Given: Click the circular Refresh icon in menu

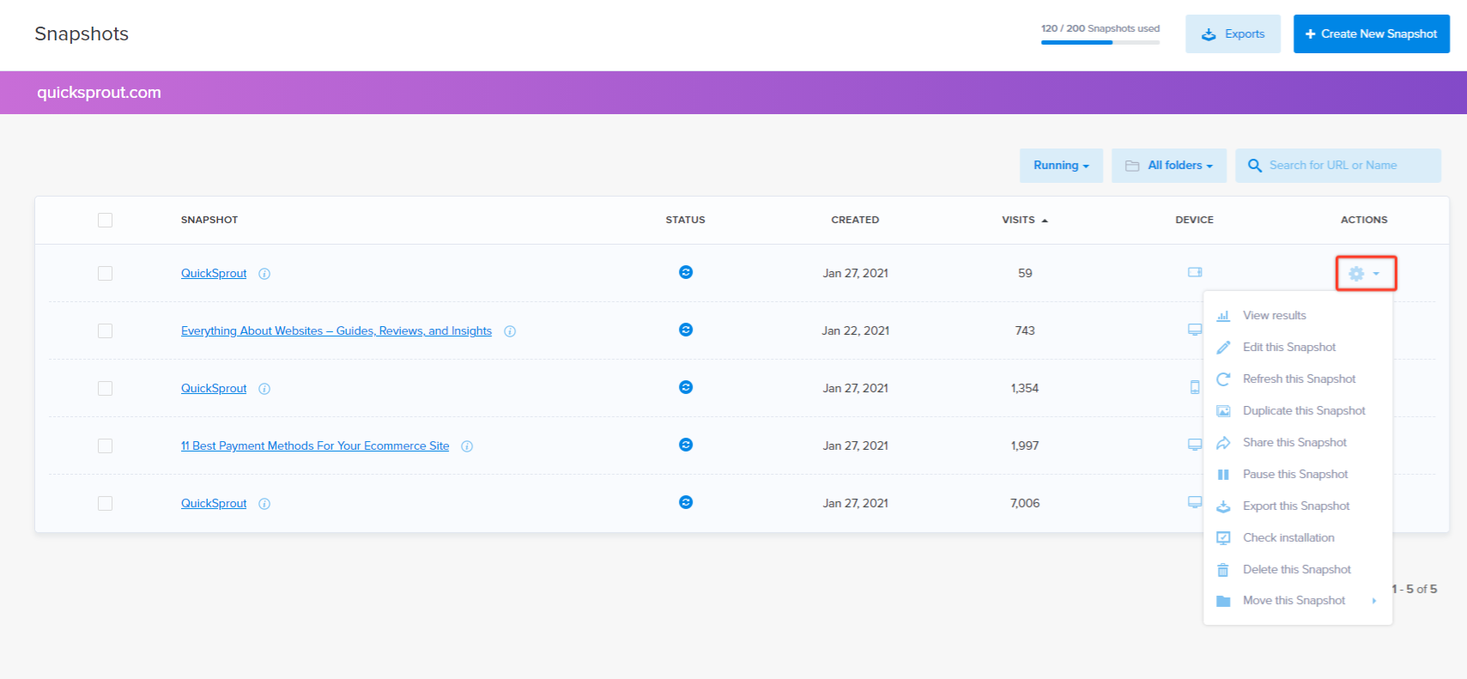Looking at the screenshot, I should coord(1223,379).
